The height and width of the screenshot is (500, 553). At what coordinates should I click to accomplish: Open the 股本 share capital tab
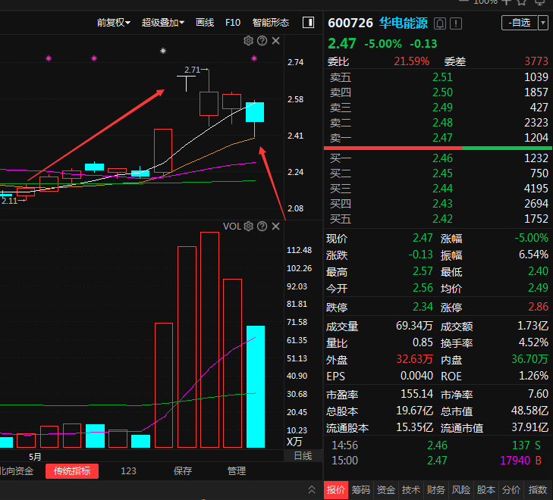486,490
